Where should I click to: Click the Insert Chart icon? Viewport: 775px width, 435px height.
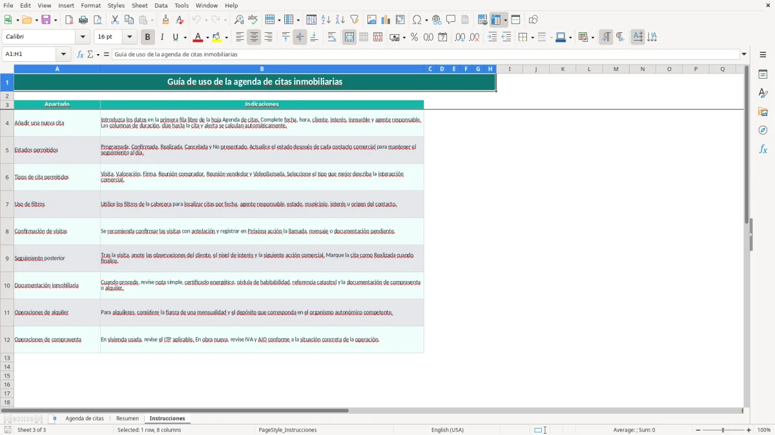click(x=386, y=20)
